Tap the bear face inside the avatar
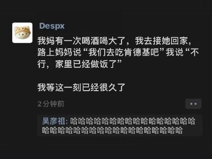212x159 pixels. coord(22,33)
